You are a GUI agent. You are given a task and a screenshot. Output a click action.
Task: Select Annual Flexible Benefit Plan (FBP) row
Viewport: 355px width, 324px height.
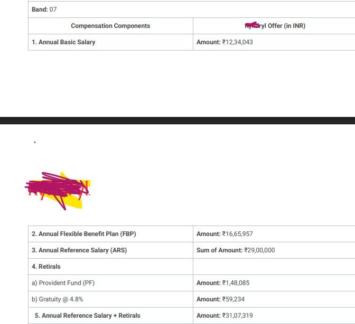pyautogui.click(x=192, y=234)
